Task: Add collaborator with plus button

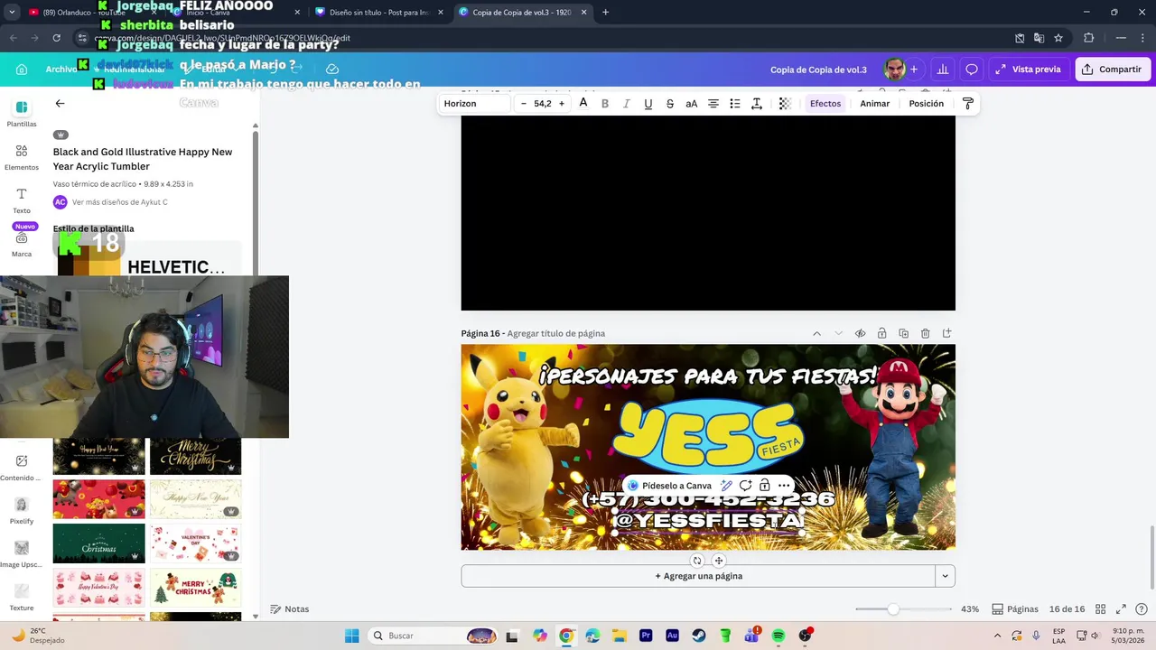Action: click(914, 70)
